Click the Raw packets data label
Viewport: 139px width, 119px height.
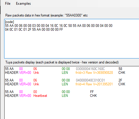pyautogui.click(x=46, y=15)
